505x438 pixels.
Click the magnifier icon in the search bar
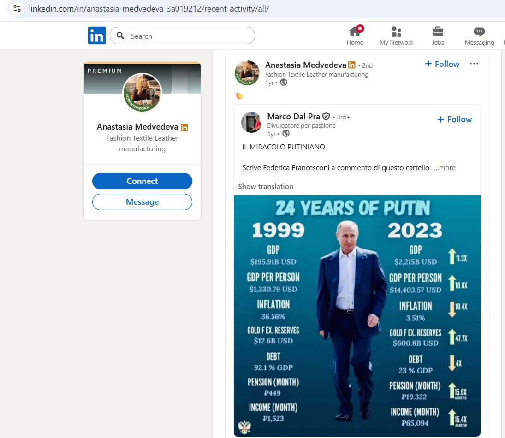pyautogui.click(x=120, y=36)
